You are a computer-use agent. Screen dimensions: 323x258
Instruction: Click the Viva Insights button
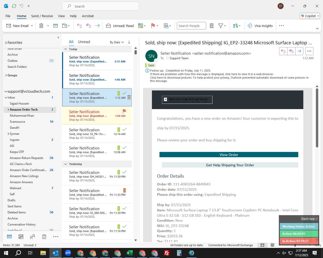260,26
